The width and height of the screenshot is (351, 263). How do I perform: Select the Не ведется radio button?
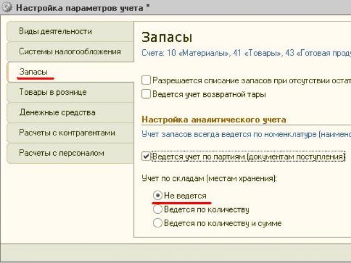(x=158, y=195)
